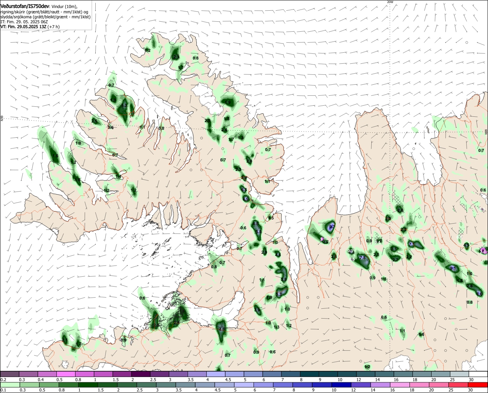The width and height of the screenshot is (488, 393).
Task: Click the 3.8 precipitation value
Action: click(x=284, y=280)
